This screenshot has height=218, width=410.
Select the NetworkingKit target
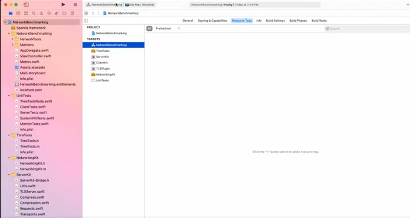(x=103, y=74)
